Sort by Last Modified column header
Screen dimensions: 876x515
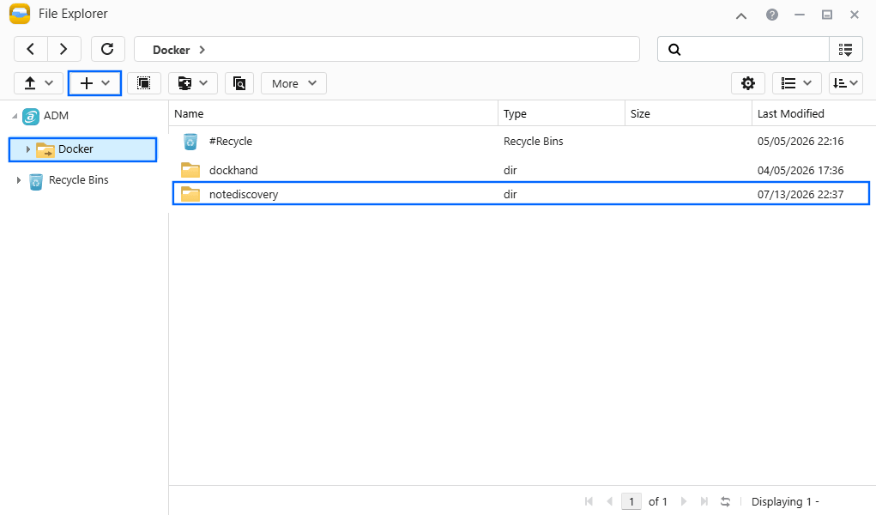[x=813, y=113]
